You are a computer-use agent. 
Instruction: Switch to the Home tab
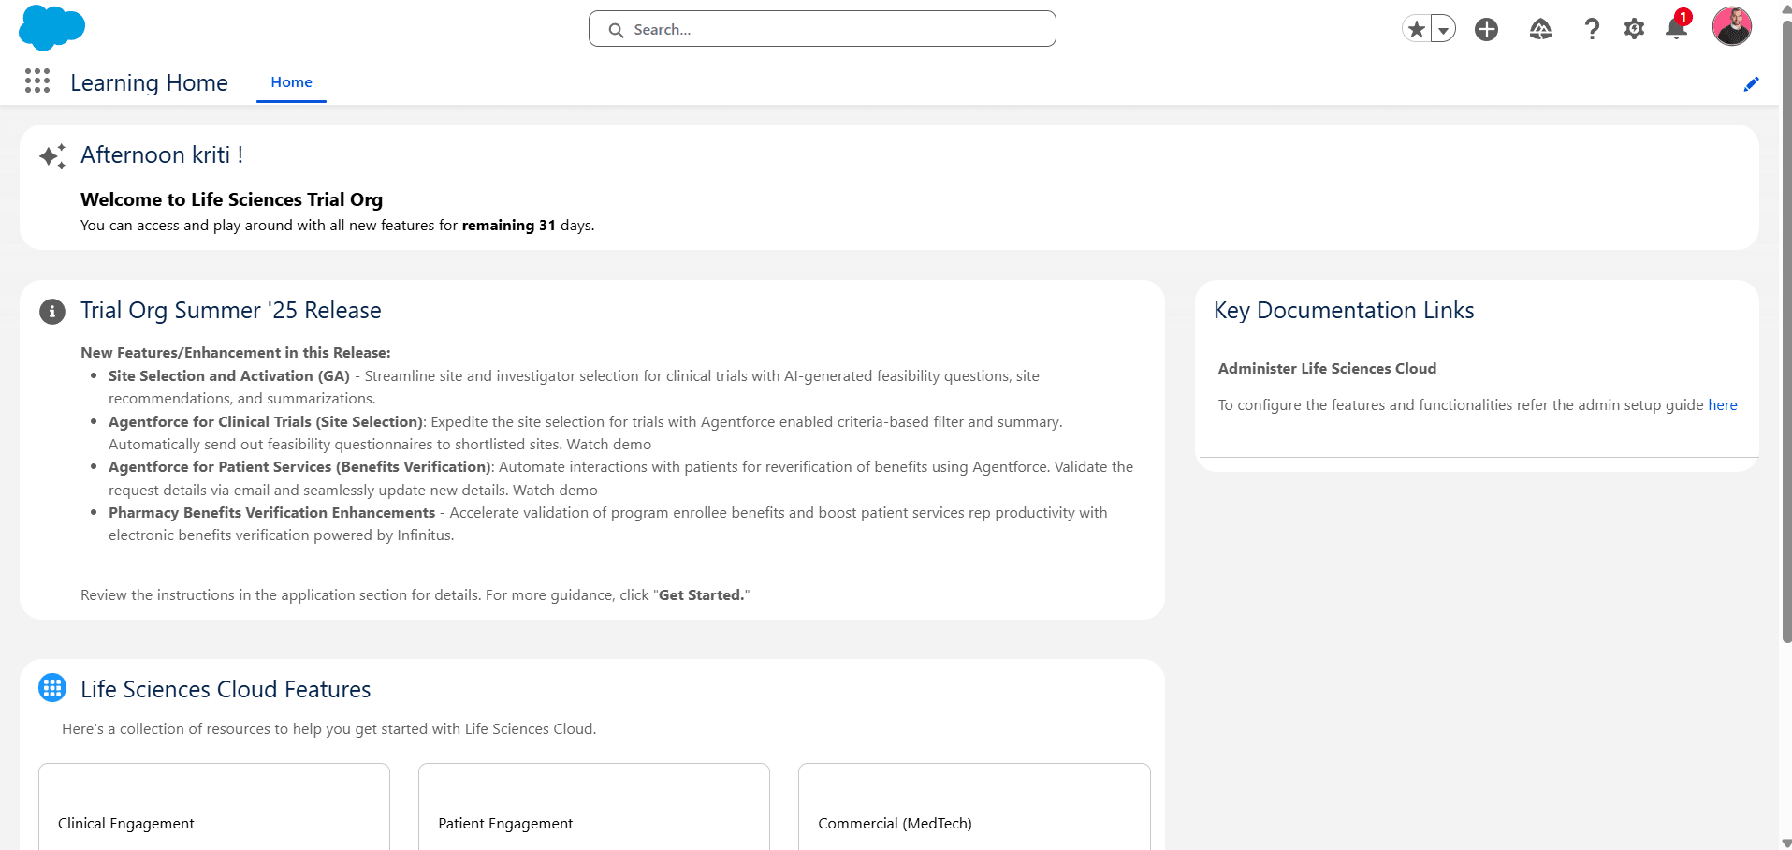(290, 82)
